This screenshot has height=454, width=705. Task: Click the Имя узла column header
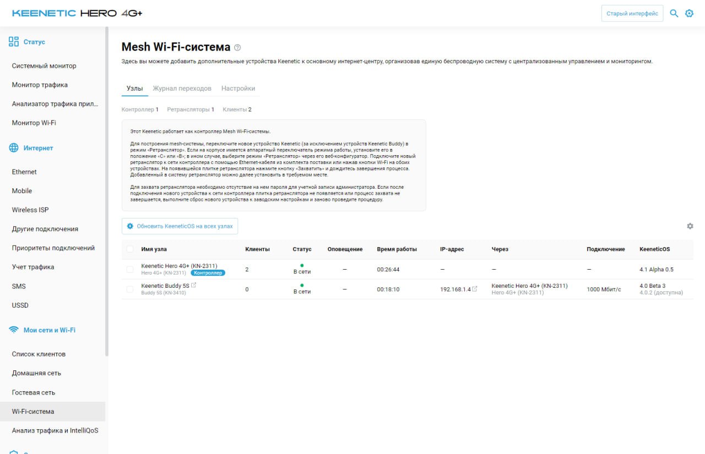154,249
